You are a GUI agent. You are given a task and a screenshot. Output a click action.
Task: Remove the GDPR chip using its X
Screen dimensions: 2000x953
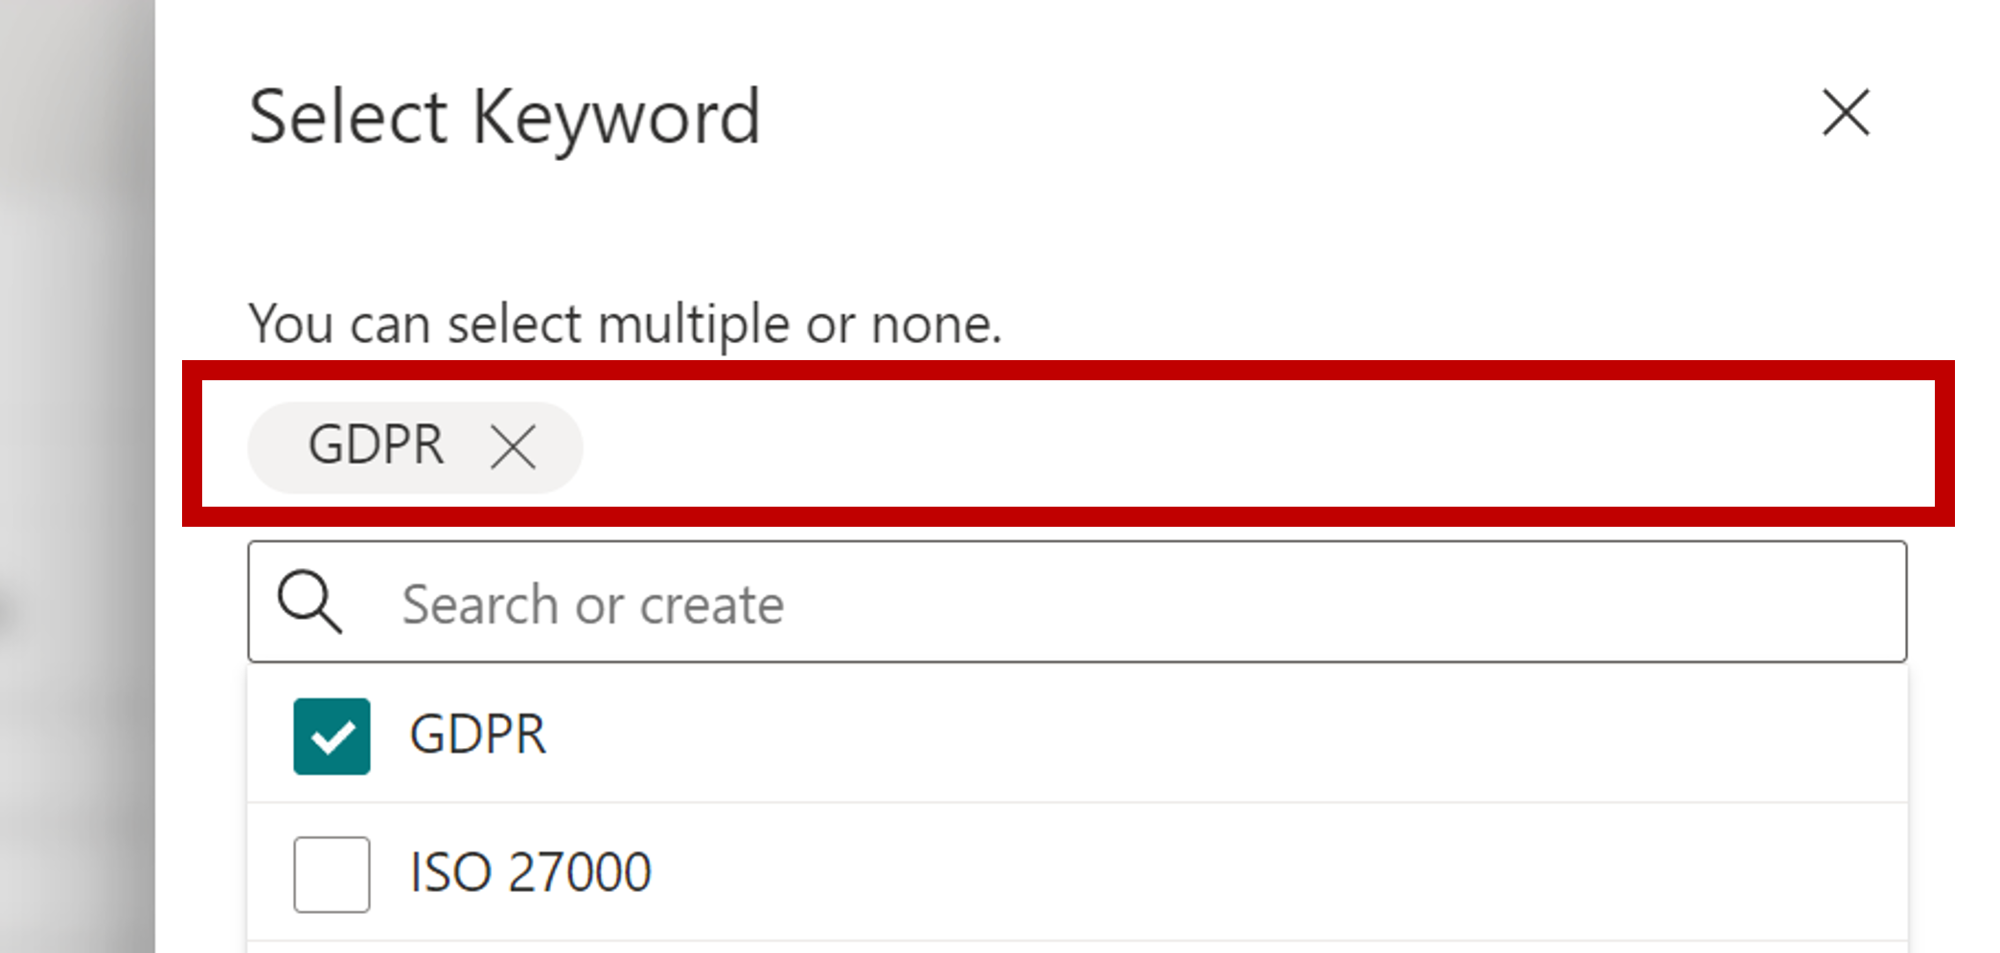click(513, 446)
